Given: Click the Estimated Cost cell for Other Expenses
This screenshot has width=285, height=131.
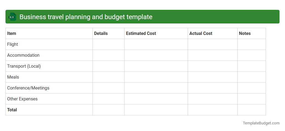Looking at the screenshot, I should click(x=156, y=99).
